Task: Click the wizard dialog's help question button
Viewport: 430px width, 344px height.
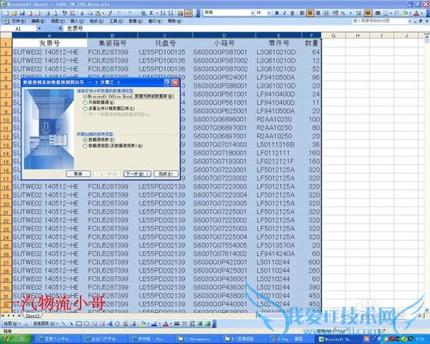Action: 168,83
